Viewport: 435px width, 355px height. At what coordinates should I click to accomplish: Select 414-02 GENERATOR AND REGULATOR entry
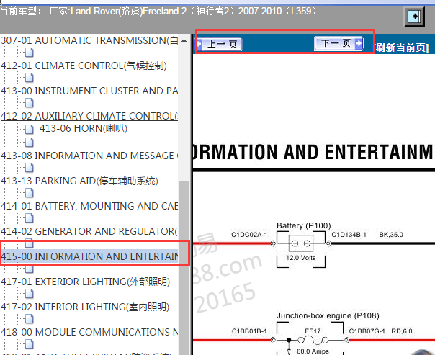89,231
